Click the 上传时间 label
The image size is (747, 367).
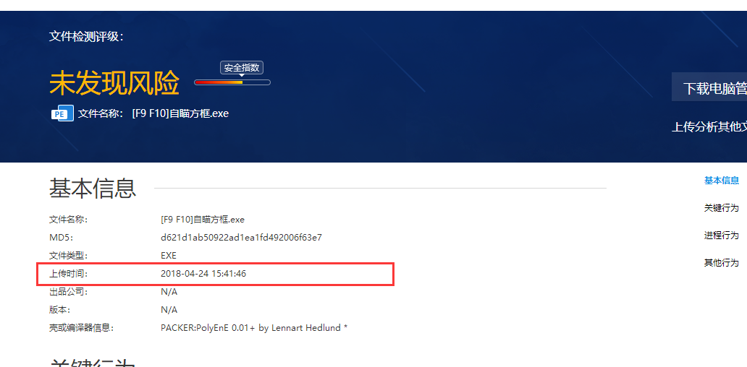point(69,273)
